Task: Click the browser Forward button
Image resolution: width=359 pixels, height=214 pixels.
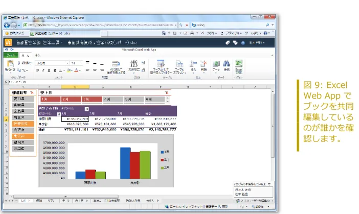Action: click(14, 25)
